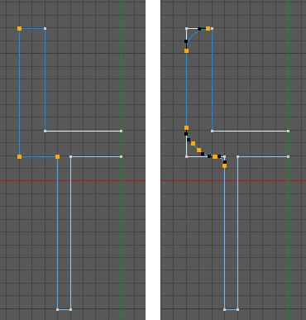This screenshot has height=320, width=306.
Task: Click the white horizontal edge in left view
Action: click(x=84, y=131)
